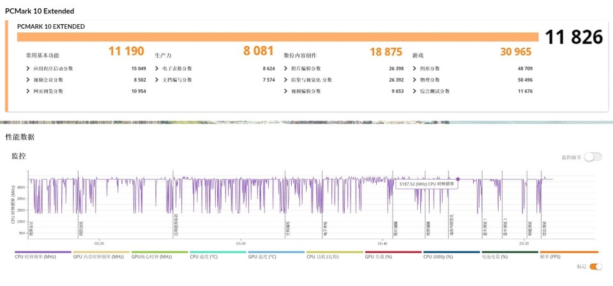The image size is (613, 286).
Task: Select the 数位内容创作 group heading
Action: (x=300, y=55)
